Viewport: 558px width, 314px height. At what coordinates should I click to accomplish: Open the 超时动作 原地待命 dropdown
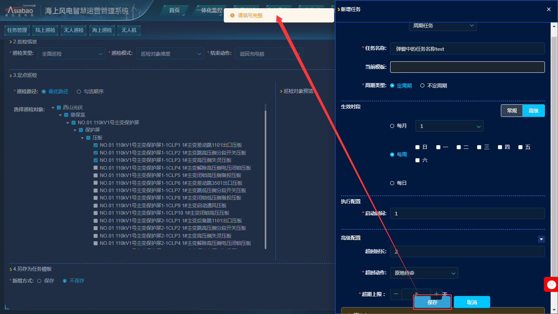[x=424, y=273]
